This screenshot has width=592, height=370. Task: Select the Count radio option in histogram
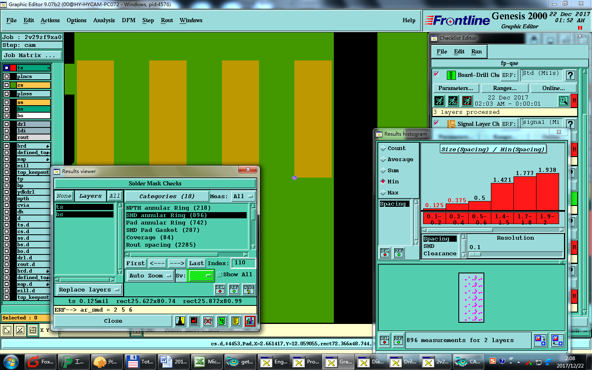pyautogui.click(x=393, y=148)
